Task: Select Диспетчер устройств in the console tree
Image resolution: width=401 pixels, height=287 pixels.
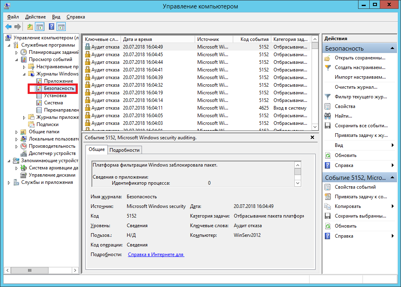Action: pyautogui.click(x=52, y=153)
